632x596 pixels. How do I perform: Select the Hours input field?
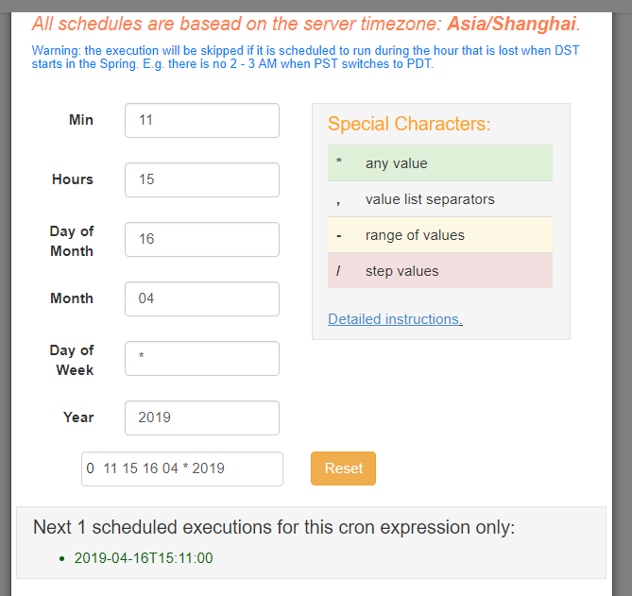coord(202,179)
